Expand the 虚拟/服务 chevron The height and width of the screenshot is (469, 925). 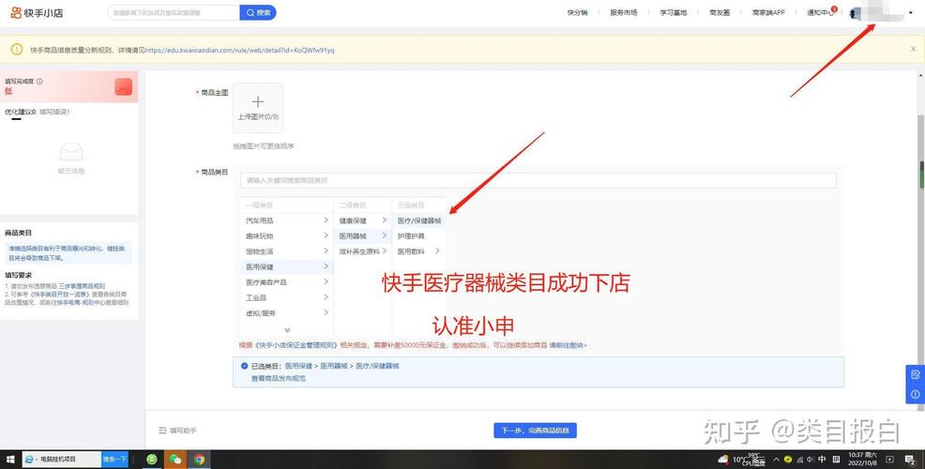pyautogui.click(x=326, y=312)
